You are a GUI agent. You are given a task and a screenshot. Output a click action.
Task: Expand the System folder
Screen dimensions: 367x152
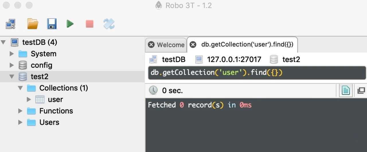pyautogui.click(x=12, y=54)
